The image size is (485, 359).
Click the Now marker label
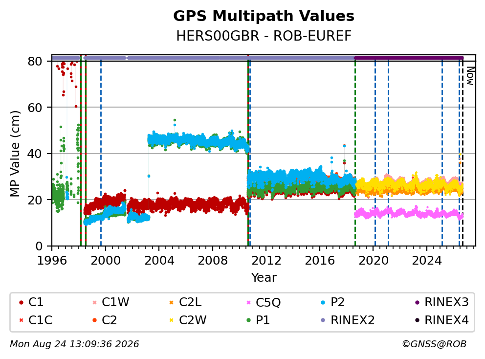(x=470, y=76)
